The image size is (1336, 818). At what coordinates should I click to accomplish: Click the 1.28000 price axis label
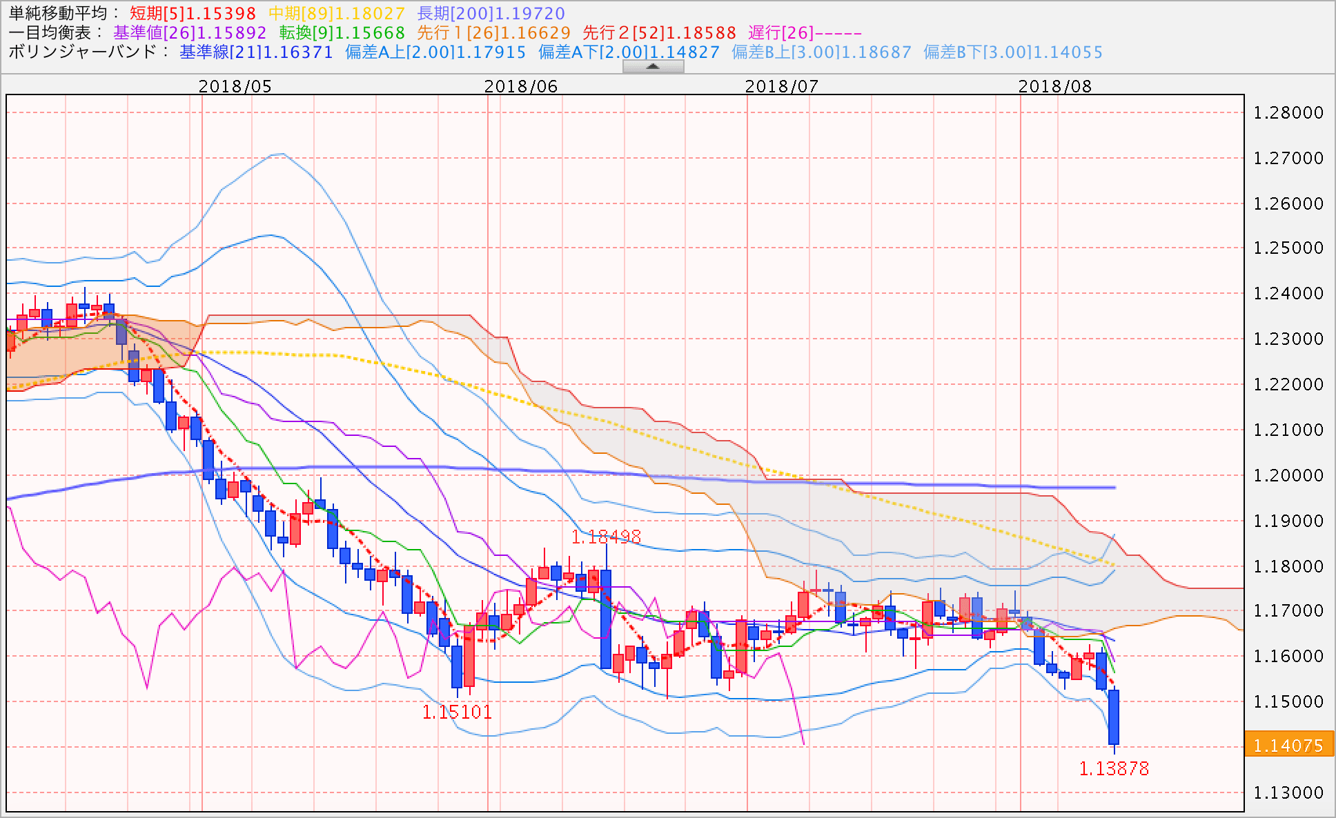pos(1288,112)
